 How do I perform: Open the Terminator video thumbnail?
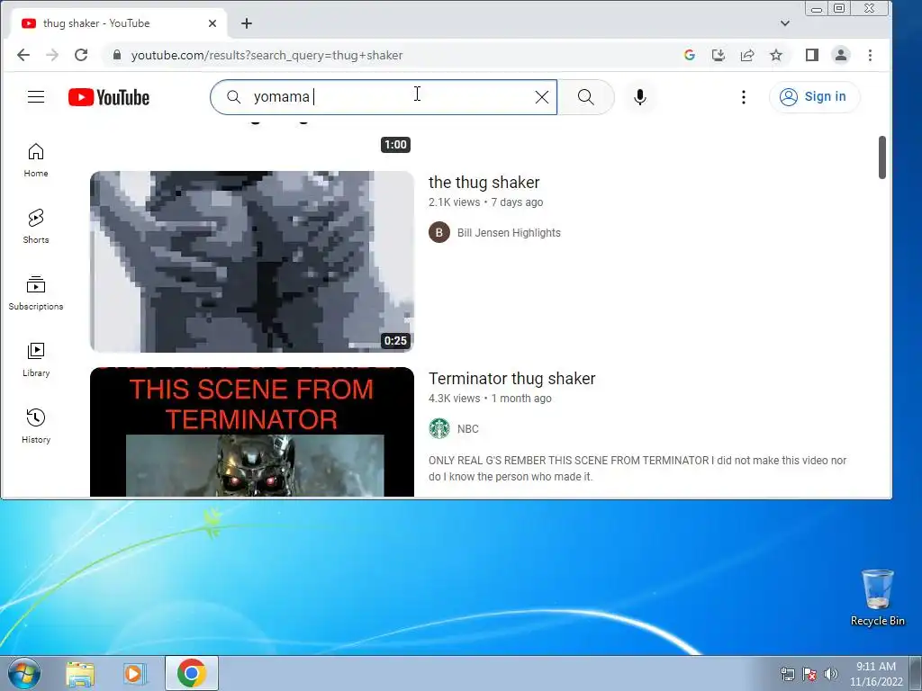click(252, 432)
